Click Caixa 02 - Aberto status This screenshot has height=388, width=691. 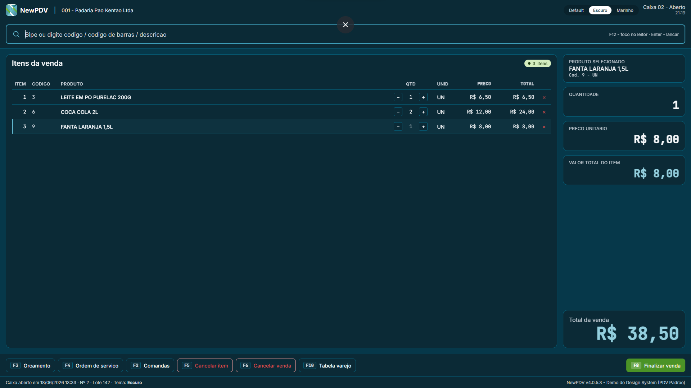[x=664, y=8]
